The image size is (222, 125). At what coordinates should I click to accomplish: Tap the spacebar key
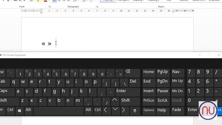point(59,111)
